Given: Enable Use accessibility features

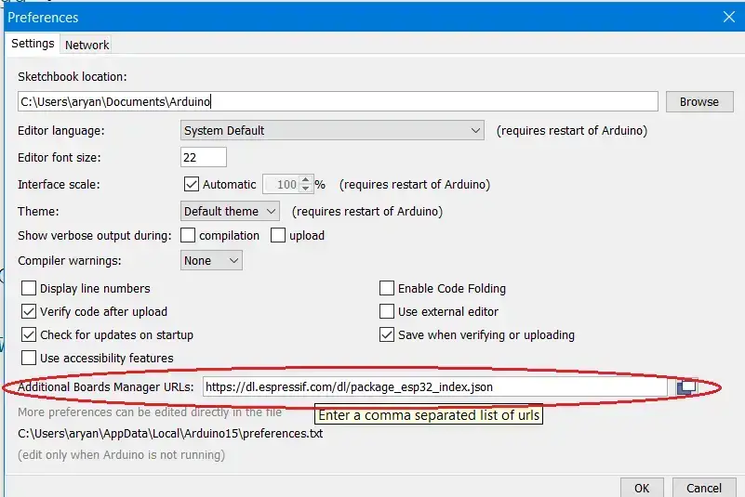Looking at the screenshot, I should pos(29,358).
